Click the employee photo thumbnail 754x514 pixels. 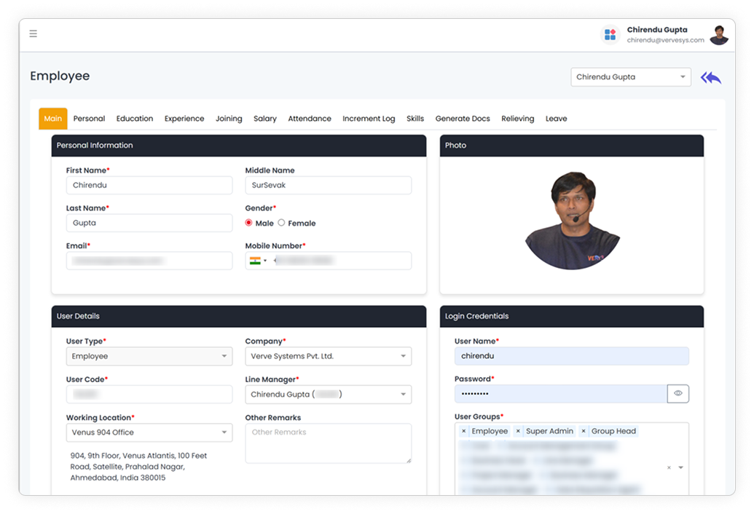click(572, 221)
